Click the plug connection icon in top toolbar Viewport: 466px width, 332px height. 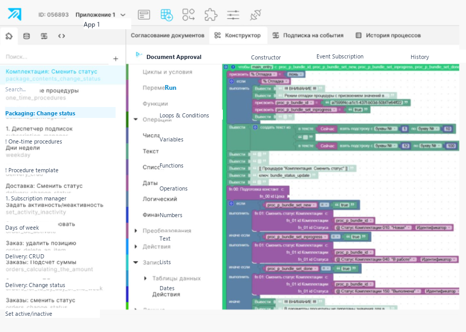tap(256, 15)
